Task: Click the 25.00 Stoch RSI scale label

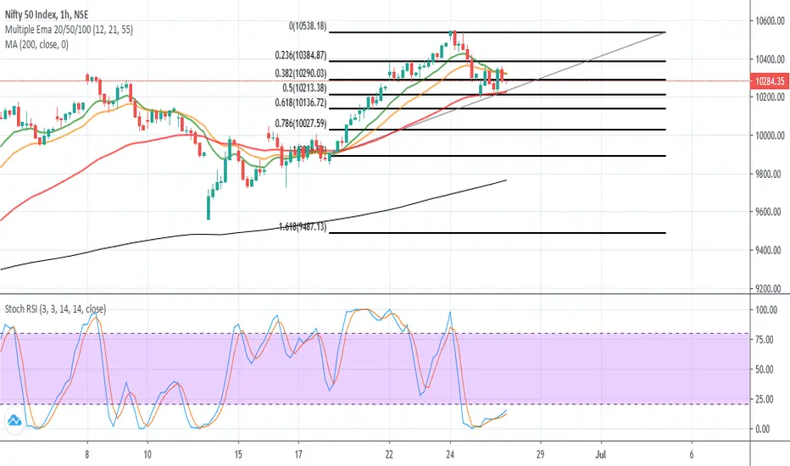Action: 765,399
